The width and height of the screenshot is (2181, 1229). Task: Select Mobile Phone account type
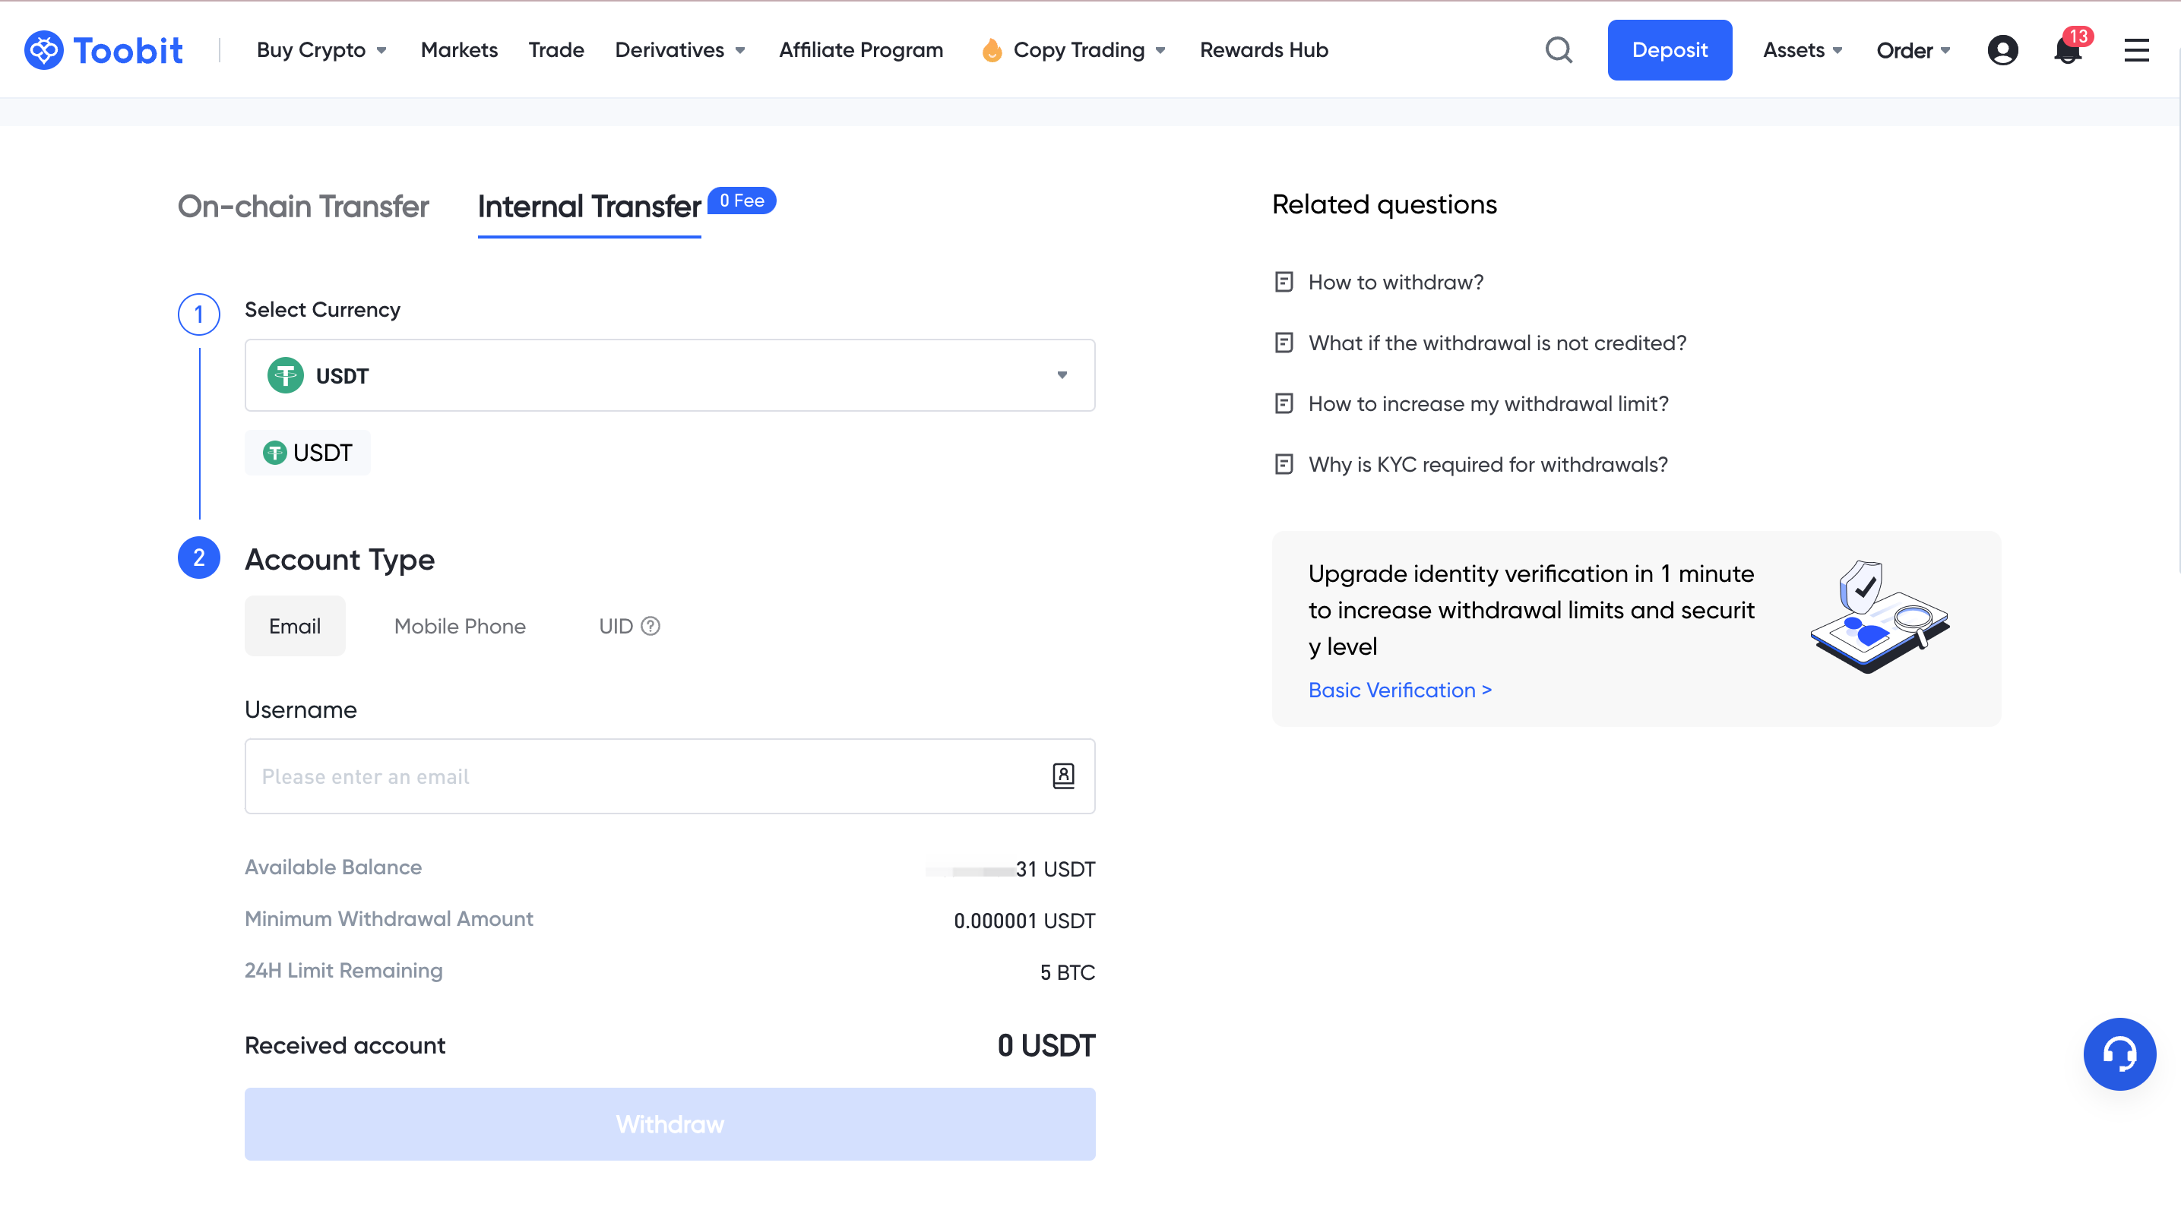(460, 627)
